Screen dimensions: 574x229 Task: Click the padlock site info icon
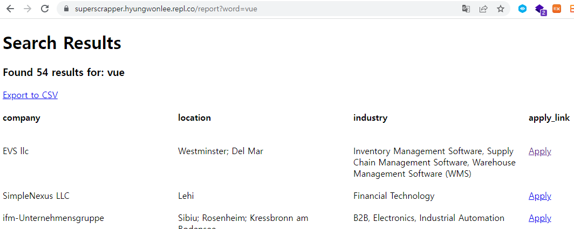pos(66,9)
